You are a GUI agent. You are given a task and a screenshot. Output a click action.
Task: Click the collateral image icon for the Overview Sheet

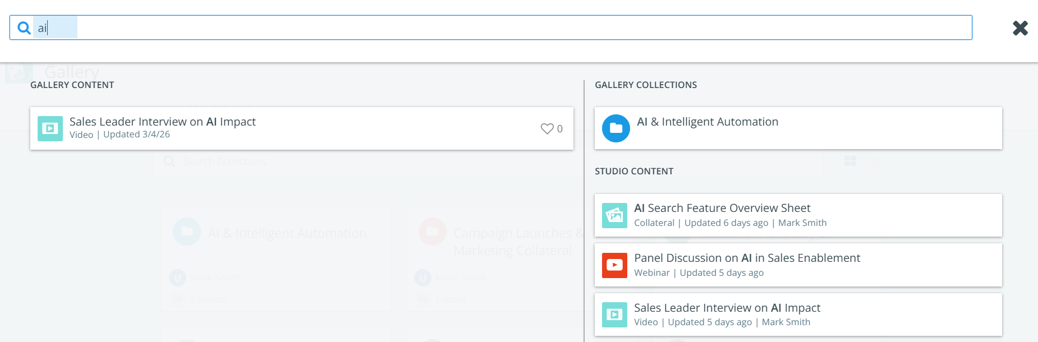pos(614,215)
